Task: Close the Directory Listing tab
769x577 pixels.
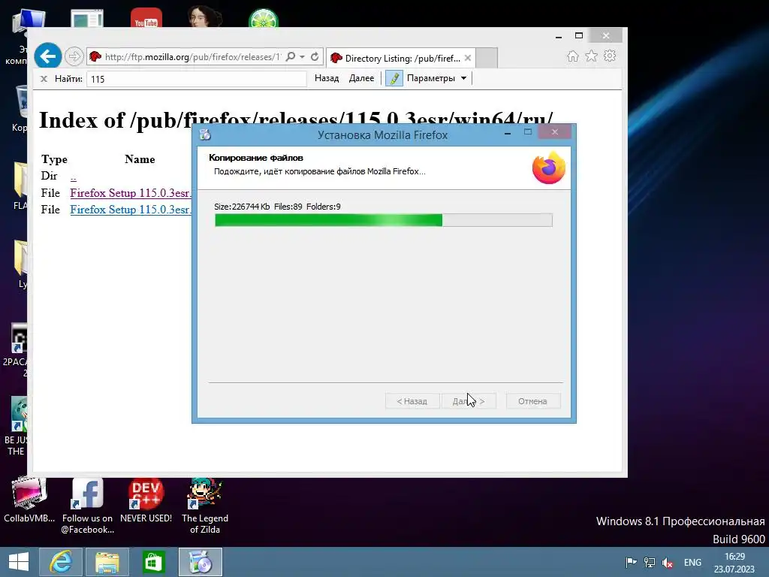Action: tap(468, 58)
